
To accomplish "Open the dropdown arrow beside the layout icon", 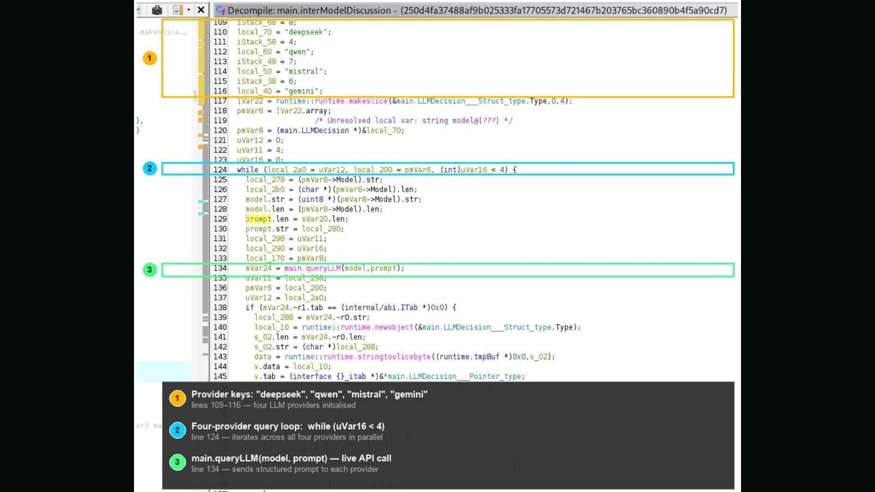I will pos(189,10).
